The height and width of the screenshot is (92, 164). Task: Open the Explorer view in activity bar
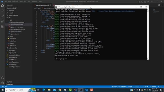tap(3, 6)
